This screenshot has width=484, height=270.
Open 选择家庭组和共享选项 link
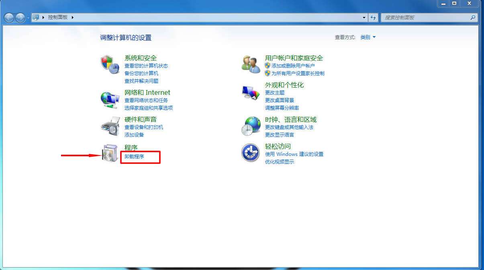click(x=149, y=108)
